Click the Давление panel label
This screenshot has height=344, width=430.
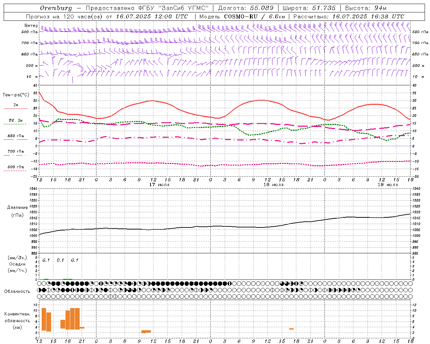(x=17, y=208)
